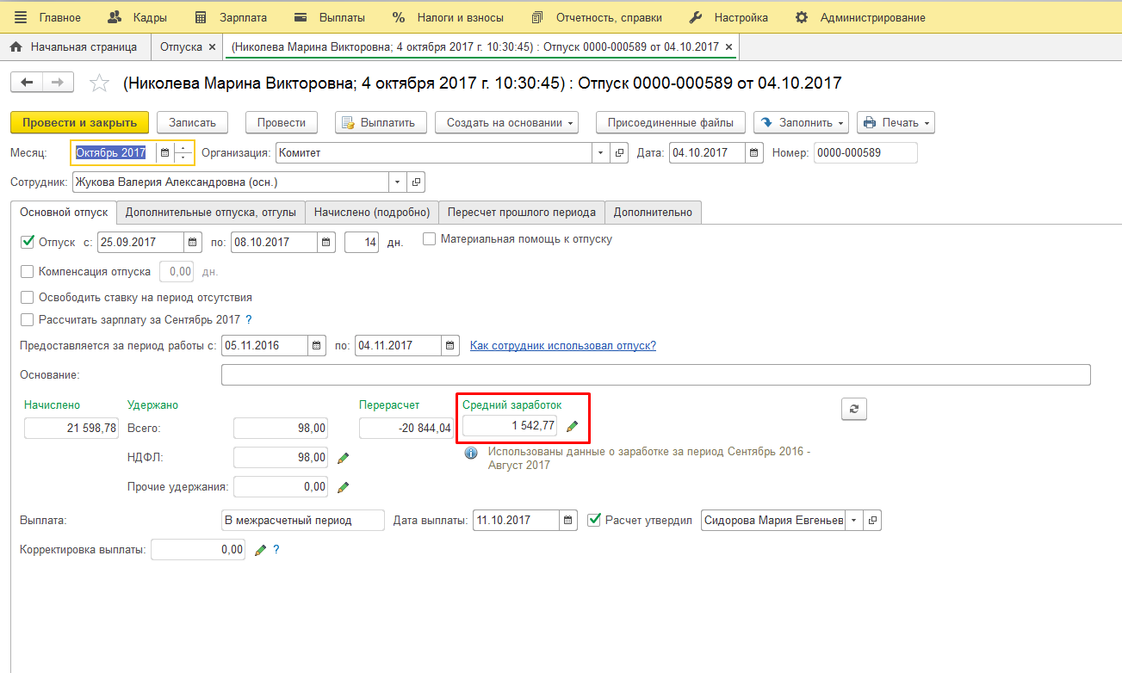Expand the Печать dropdown menu

[x=896, y=123]
